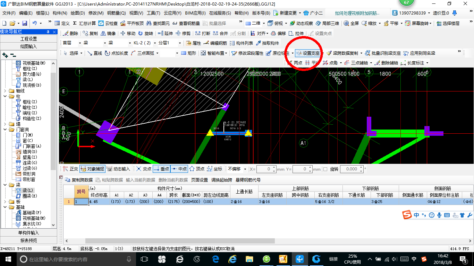
Task: Expand the 轴线 tree folder
Action: [x=5, y=91]
